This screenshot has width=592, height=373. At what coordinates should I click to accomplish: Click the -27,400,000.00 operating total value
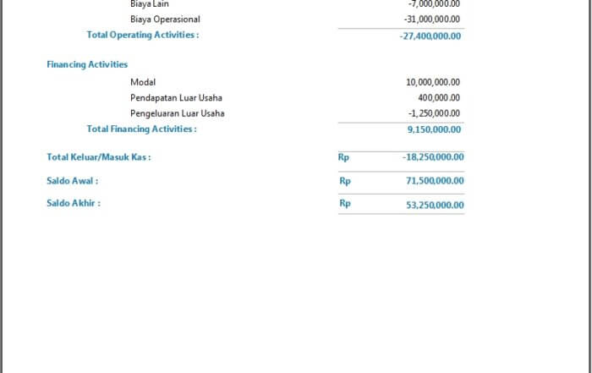point(430,36)
